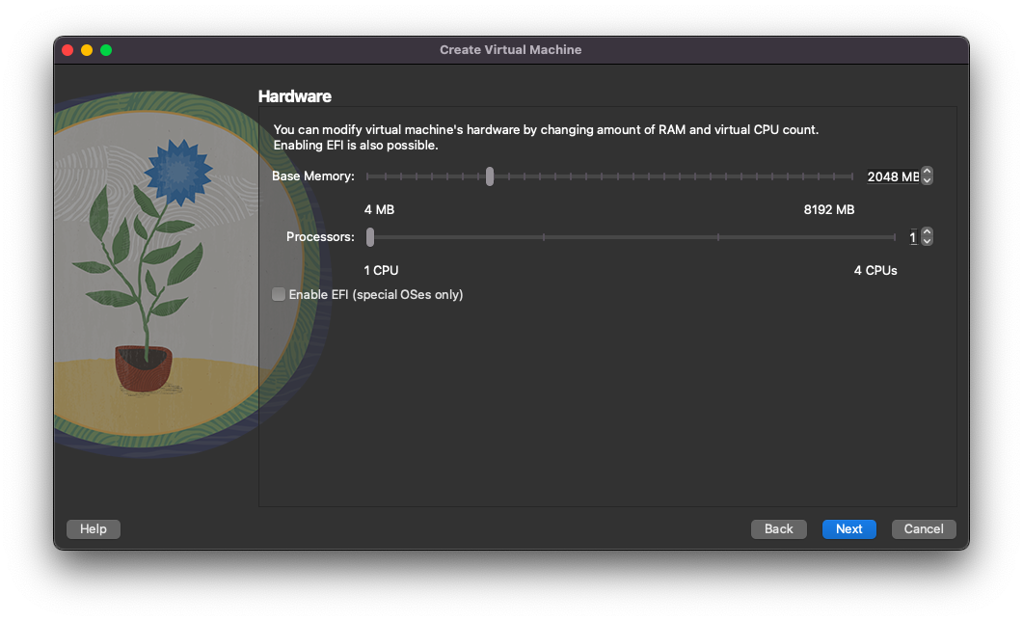Close the Create Virtual Machine window

[x=67, y=50]
